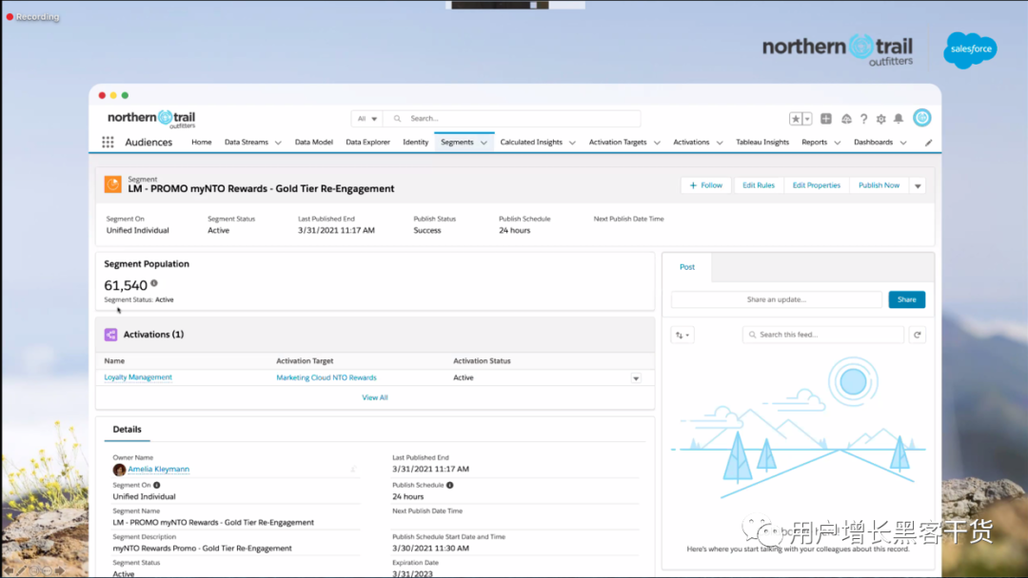The image size is (1028, 578).
Task: Click the Success publish status value
Action: (427, 230)
